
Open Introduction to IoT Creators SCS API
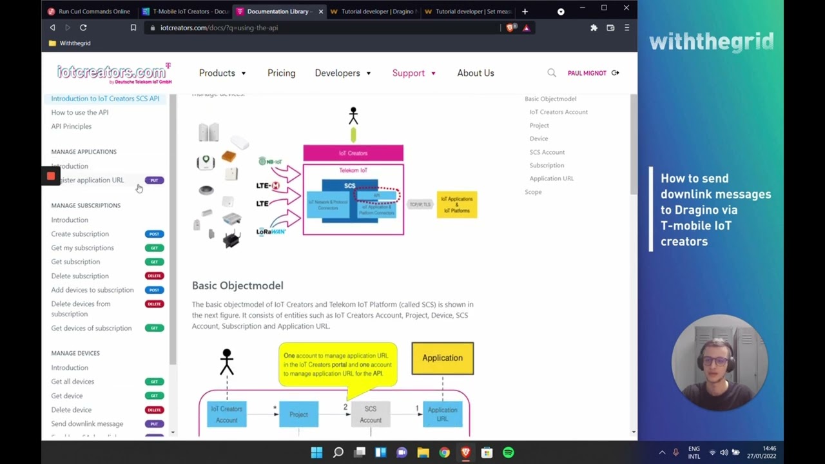pos(105,99)
